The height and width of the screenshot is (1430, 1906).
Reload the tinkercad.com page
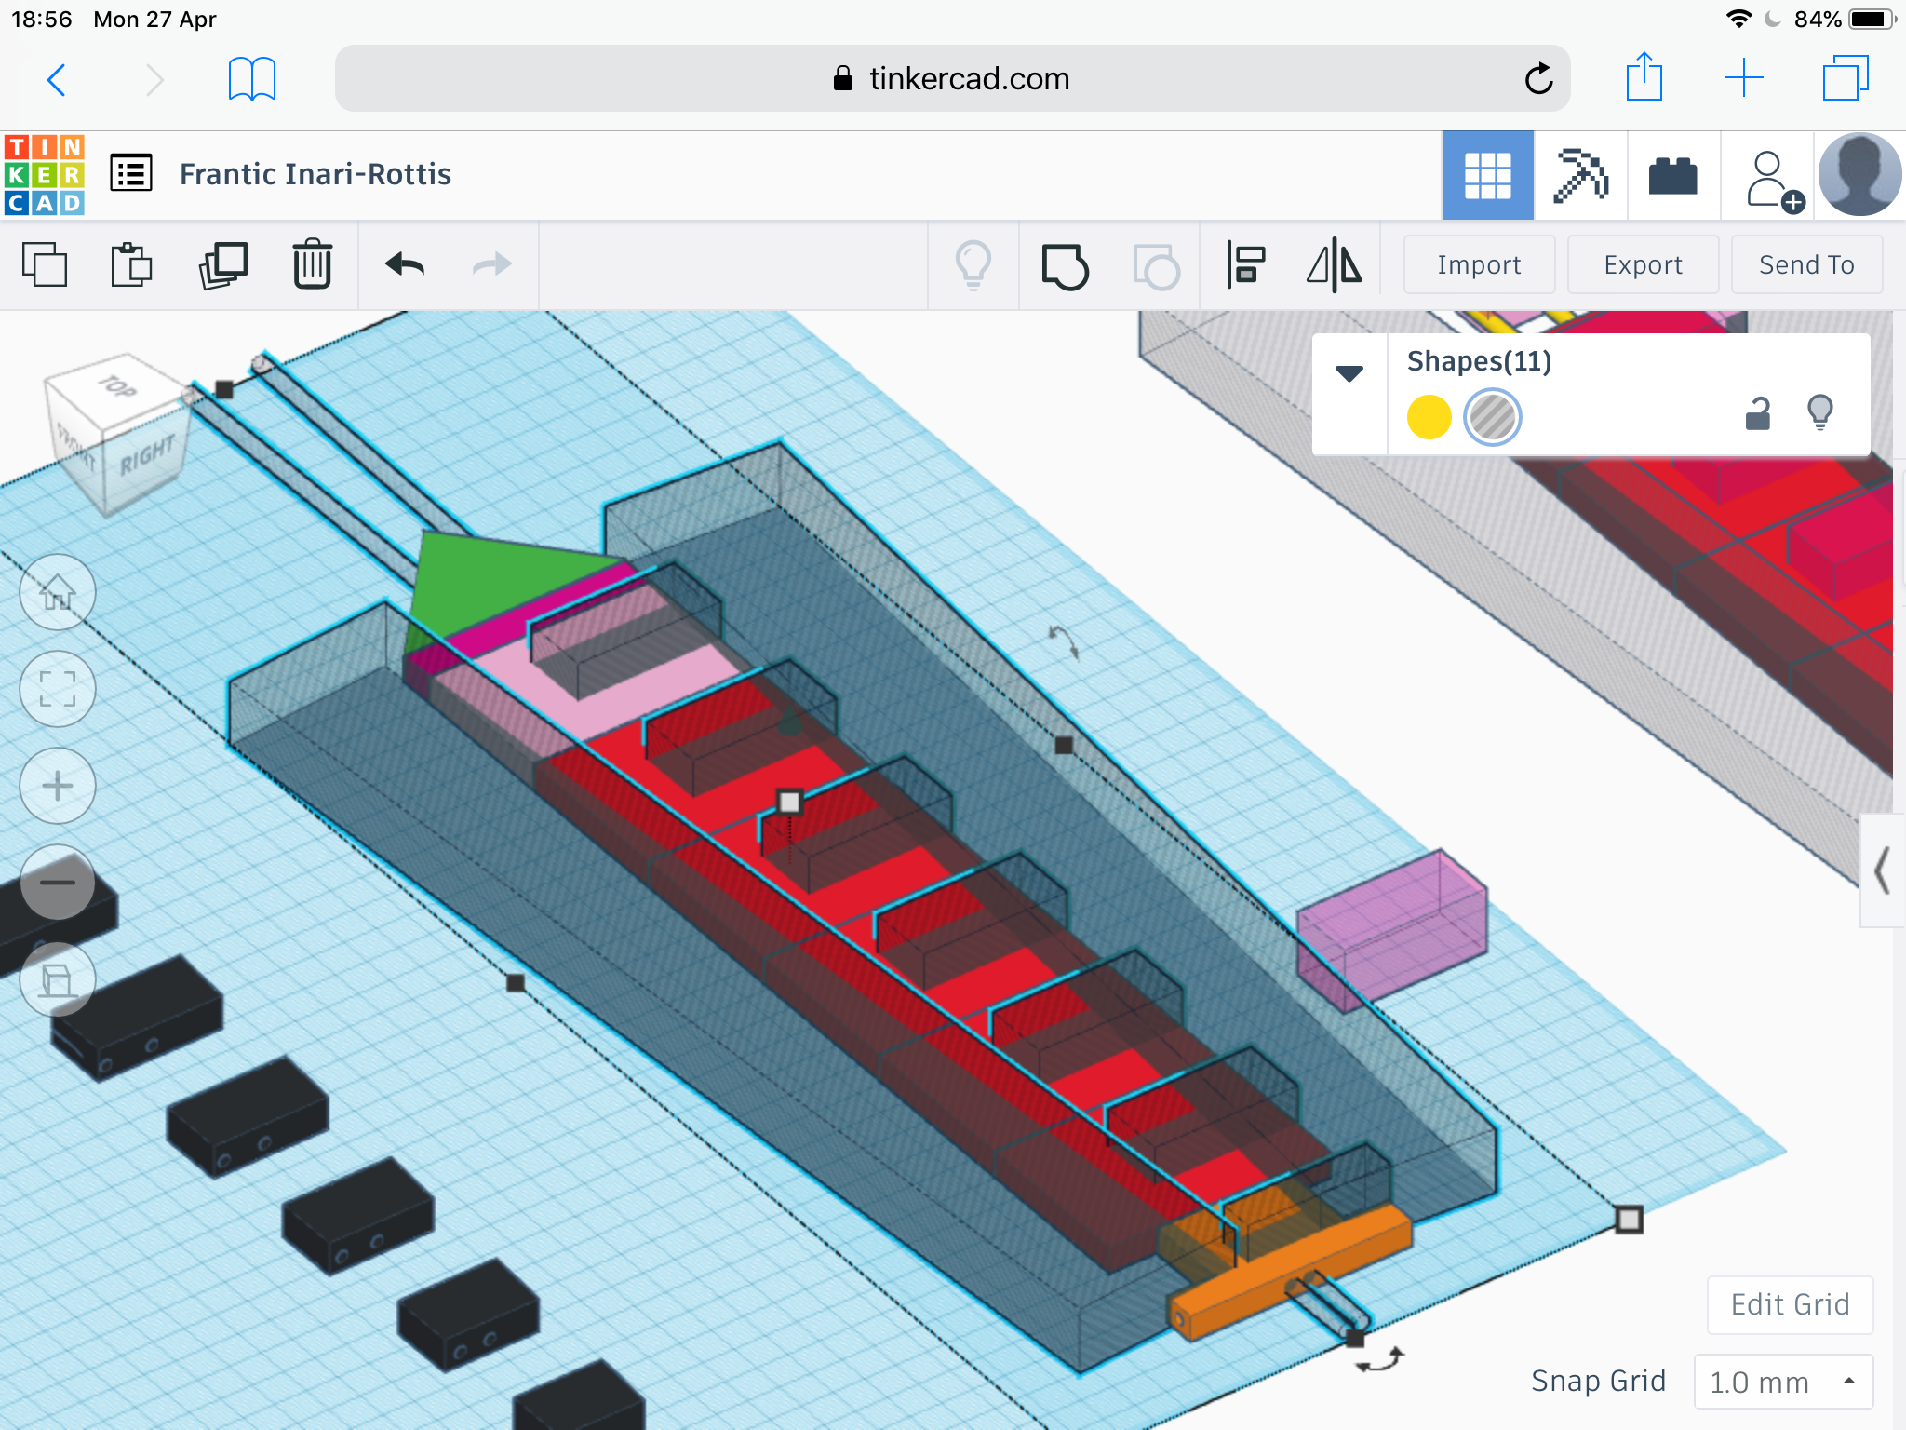click(x=1538, y=79)
